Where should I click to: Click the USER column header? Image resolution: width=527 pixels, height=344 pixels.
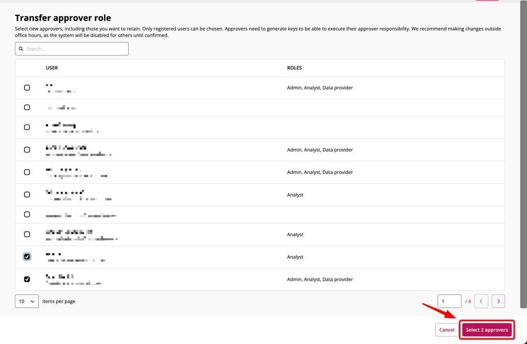pos(52,68)
